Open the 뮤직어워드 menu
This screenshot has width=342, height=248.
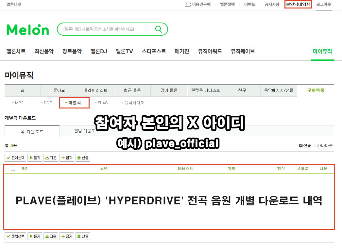pyautogui.click(x=210, y=51)
